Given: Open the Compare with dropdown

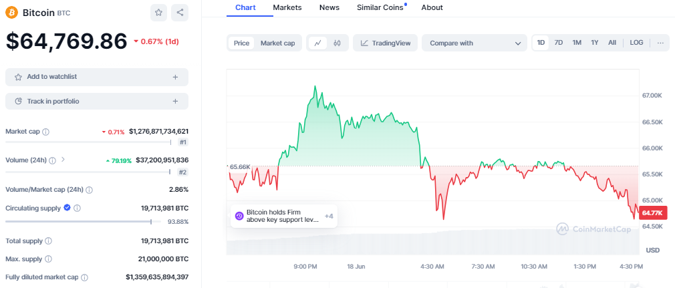Looking at the screenshot, I should (475, 43).
